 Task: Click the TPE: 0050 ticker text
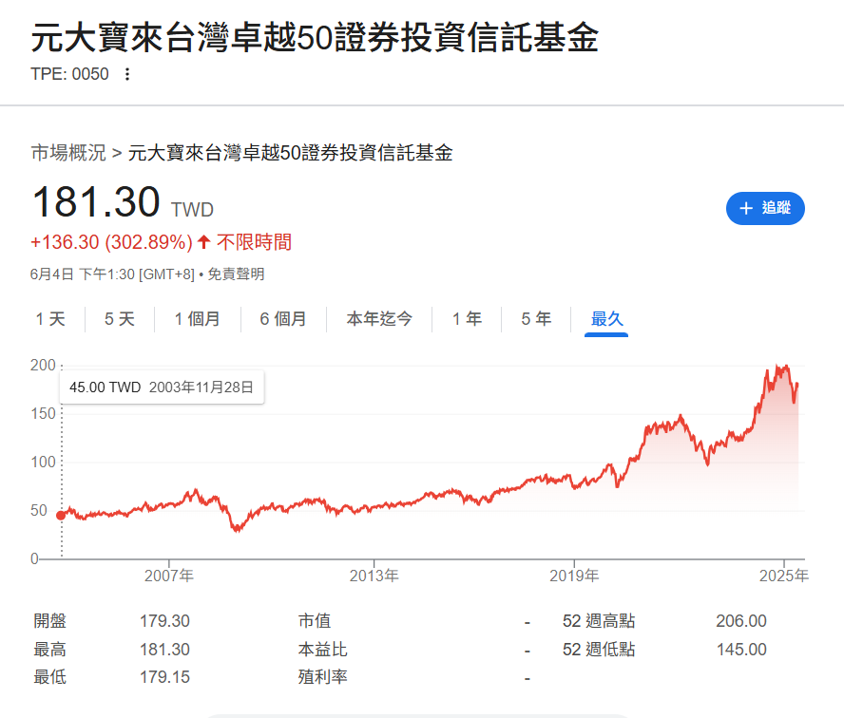69,74
